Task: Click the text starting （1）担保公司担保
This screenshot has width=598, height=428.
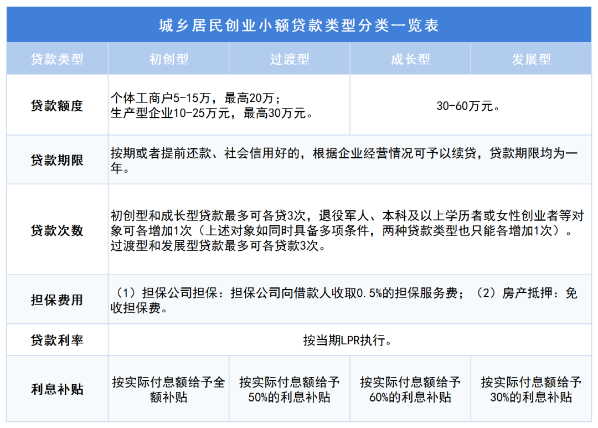Action: (344, 300)
